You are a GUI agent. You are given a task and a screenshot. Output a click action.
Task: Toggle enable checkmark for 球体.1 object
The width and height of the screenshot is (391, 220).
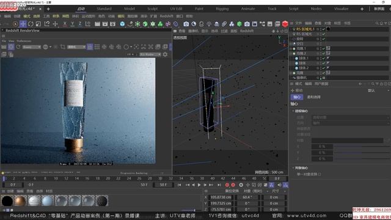click(324, 59)
